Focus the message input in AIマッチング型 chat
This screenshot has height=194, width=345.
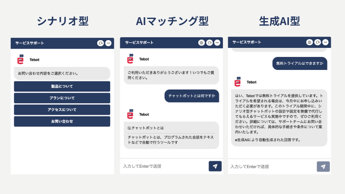(164, 166)
